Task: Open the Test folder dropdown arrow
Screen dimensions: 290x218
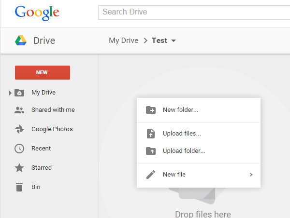Action: pyautogui.click(x=174, y=41)
